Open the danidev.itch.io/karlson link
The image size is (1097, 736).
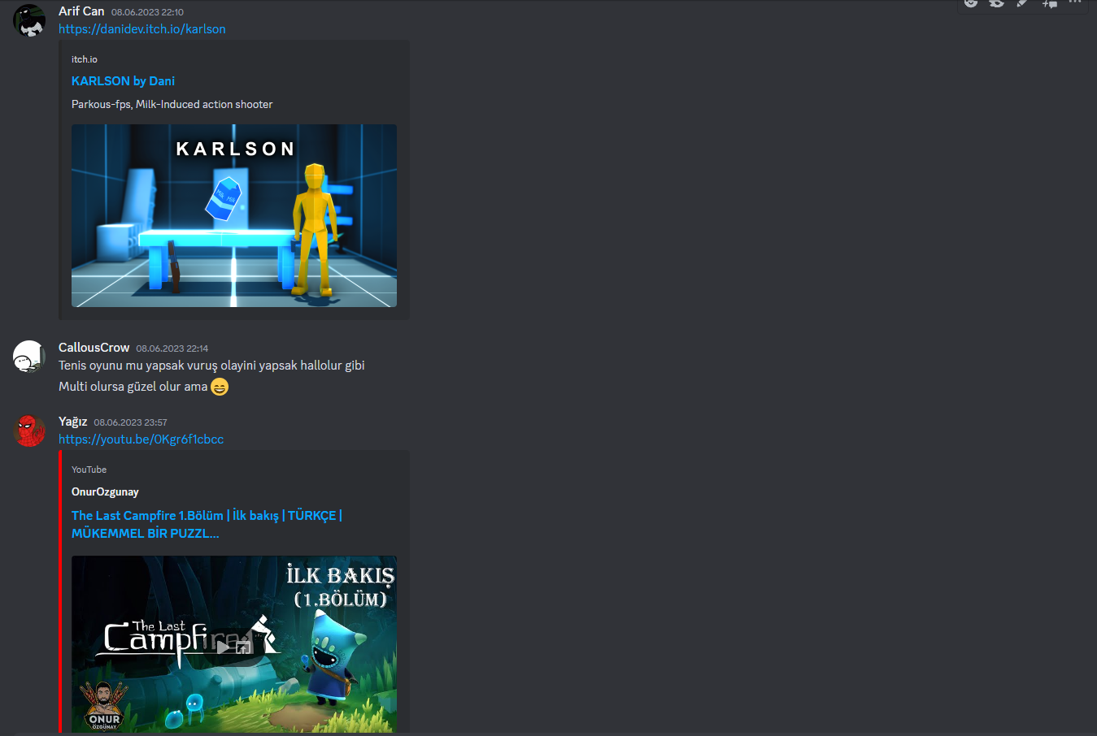(x=142, y=29)
